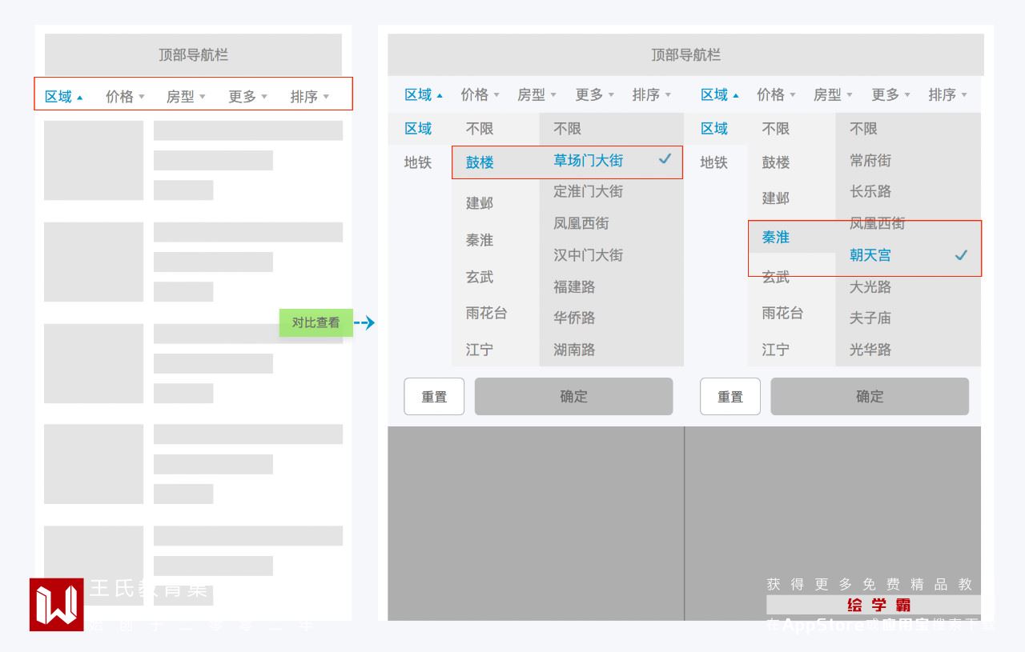Click 确定 button below the 光华路 list
The image size is (1025, 652).
click(870, 396)
